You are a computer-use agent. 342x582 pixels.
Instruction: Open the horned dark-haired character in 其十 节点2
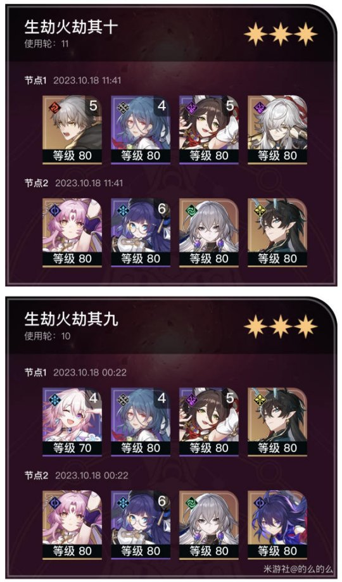[277, 232]
